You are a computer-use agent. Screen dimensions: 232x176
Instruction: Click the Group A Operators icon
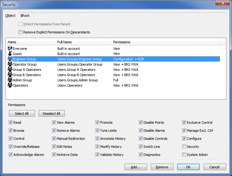click(10, 70)
